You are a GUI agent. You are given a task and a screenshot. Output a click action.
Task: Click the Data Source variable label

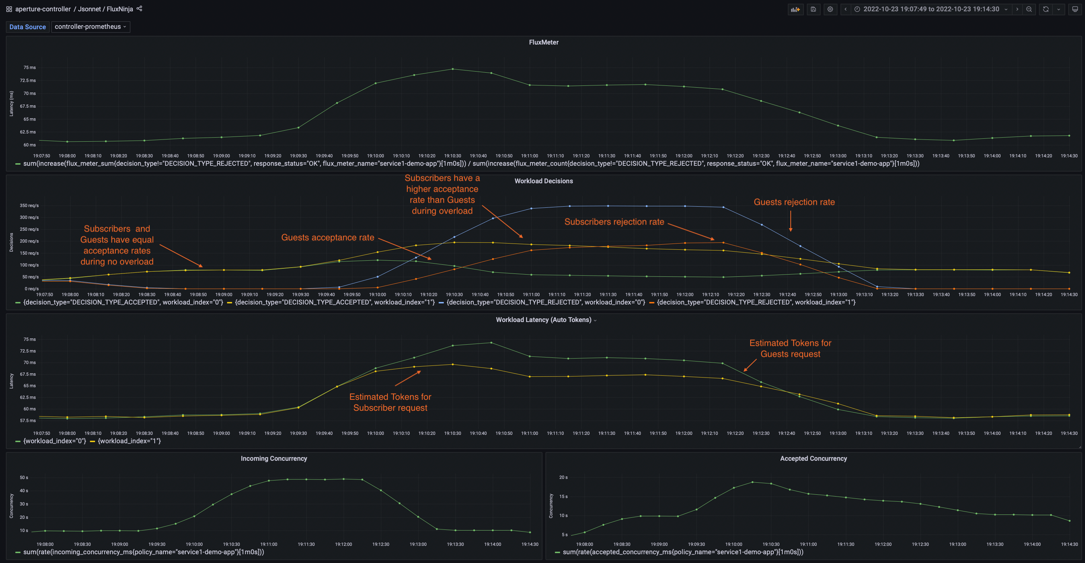pyautogui.click(x=27, y=27)
